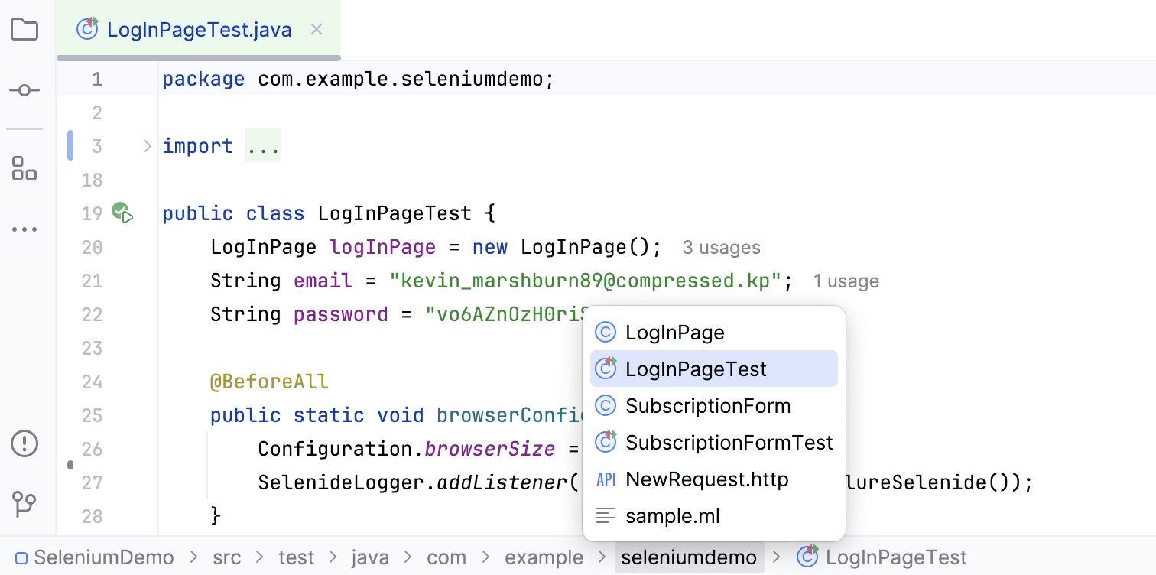This screenshot has height=575, width=1156.
Task: Choose LogInPageTest in the popup list
Action: 714,369
